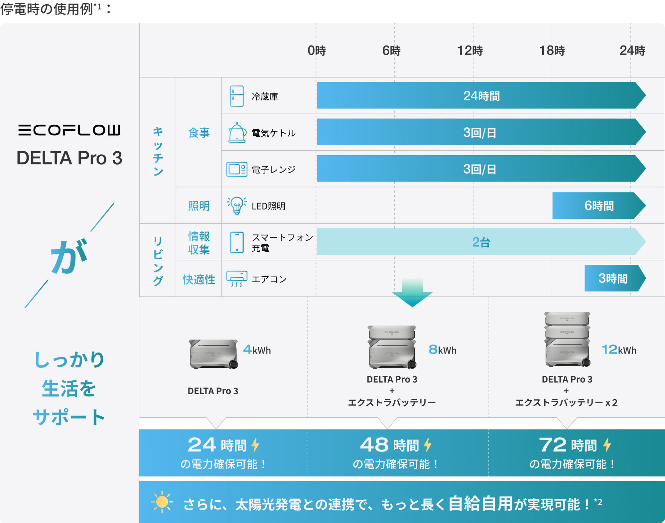Click the 48 時間 power duration panel
Image resolution: width=665 pixels, height=523 pixels.
[398, 453]
